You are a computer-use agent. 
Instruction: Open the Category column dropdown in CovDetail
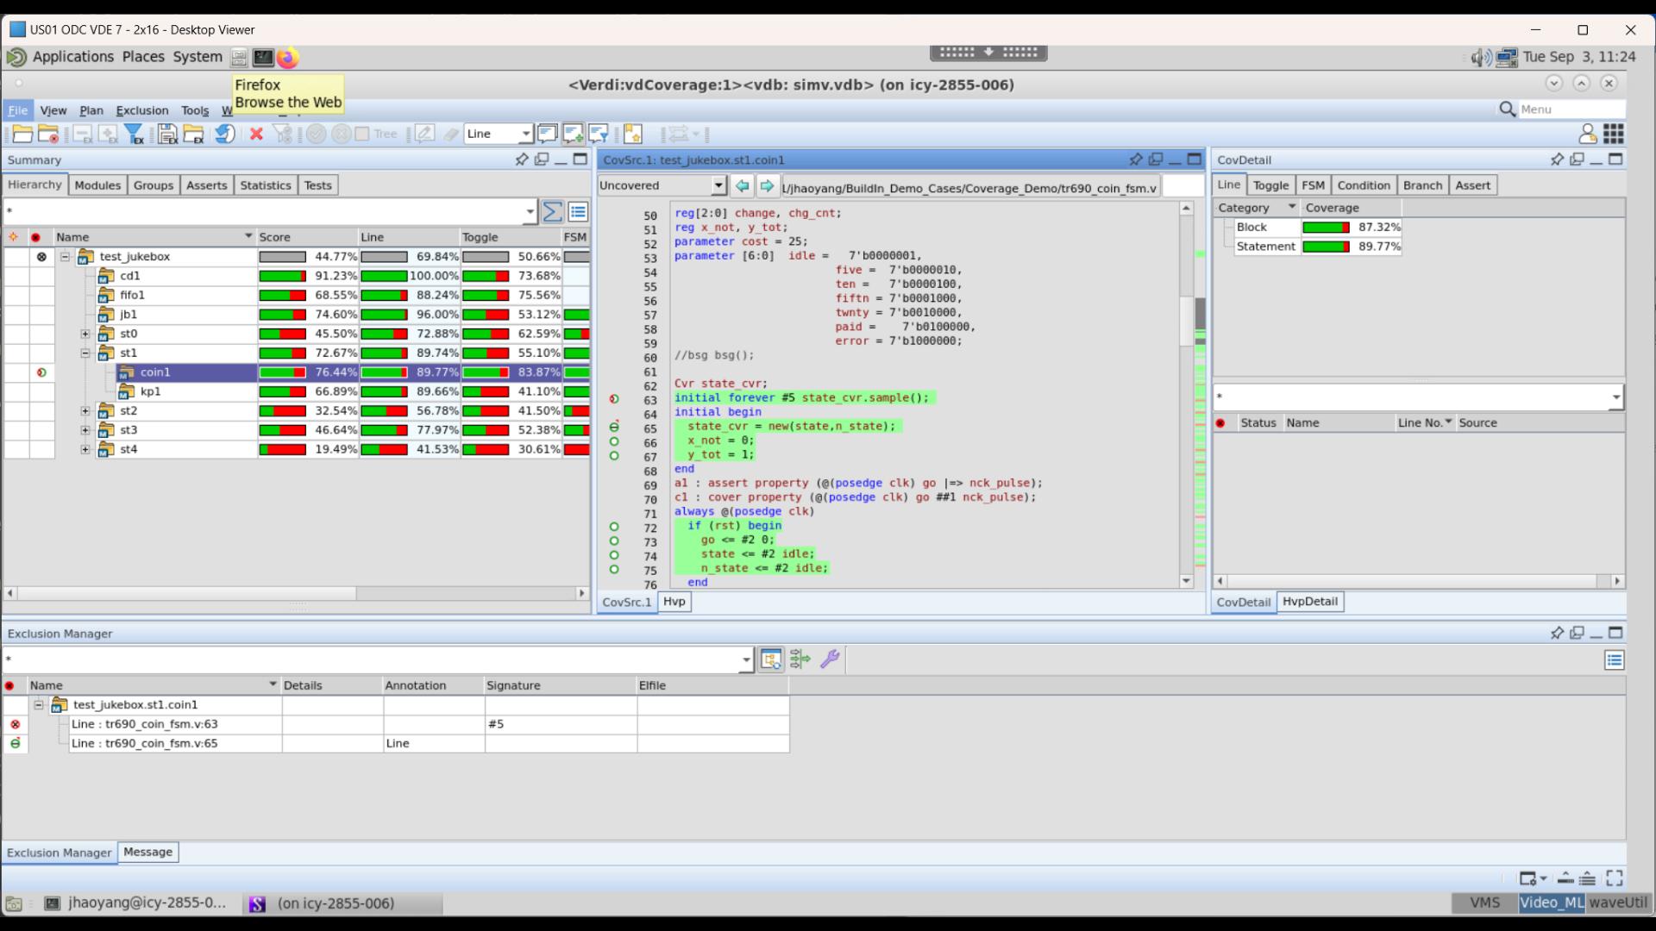click(1291, 207)
